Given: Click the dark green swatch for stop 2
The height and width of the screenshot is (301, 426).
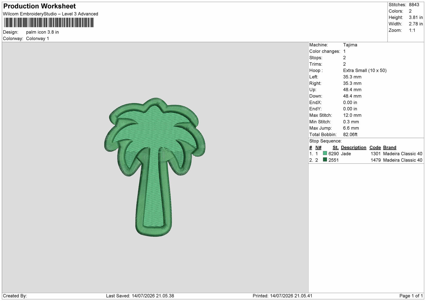Looking at the screenshot, I should (325, 160).
